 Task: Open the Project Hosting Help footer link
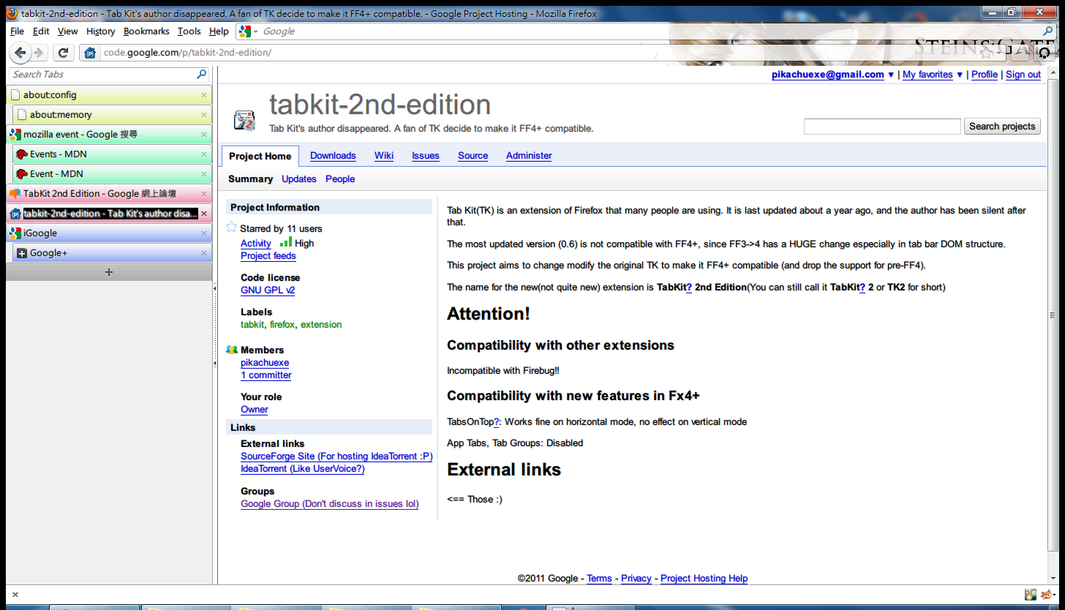[x=704, y=579]
